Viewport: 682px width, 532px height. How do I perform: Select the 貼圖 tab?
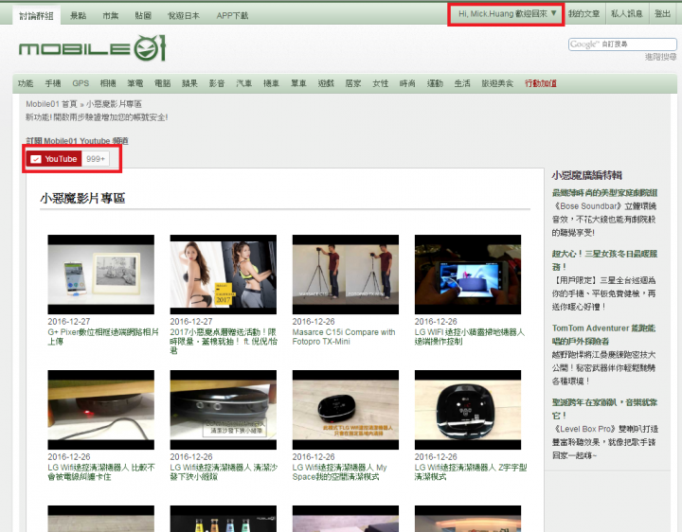(x=143, y=16)
